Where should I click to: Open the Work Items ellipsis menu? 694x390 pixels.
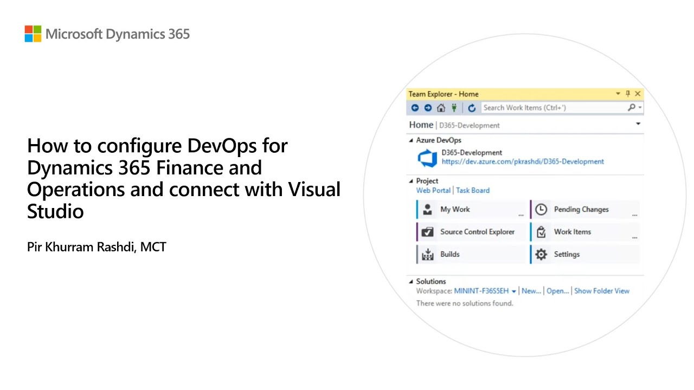point(634,237)
